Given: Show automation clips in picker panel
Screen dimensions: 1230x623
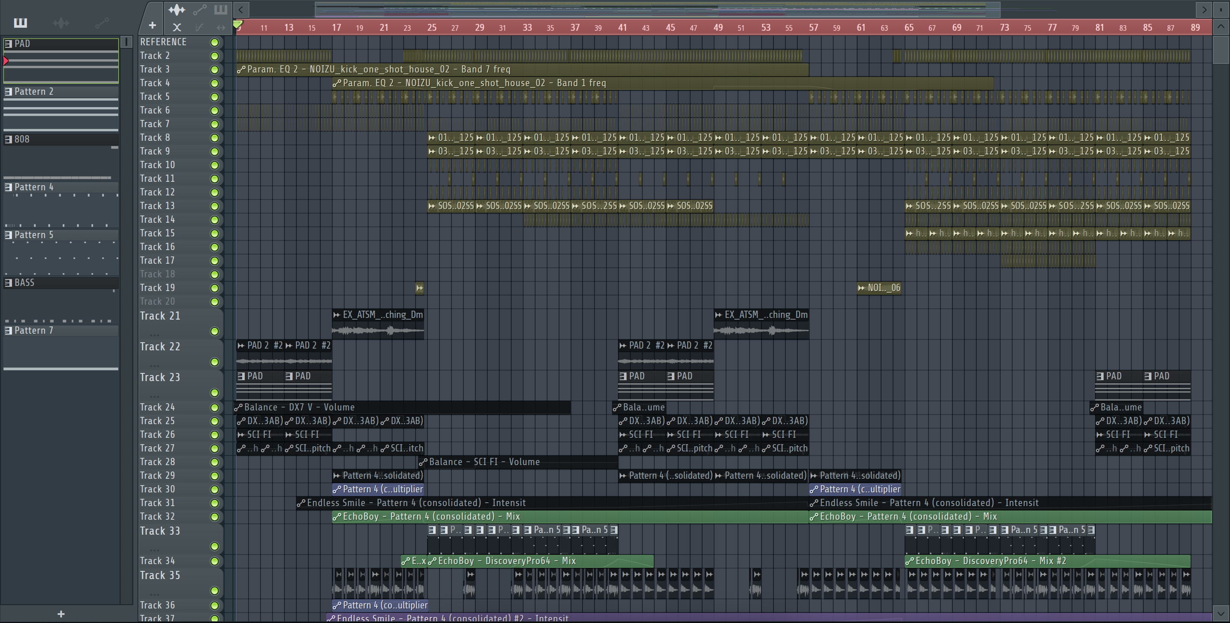Looking at the screenshot, I should tap(102, 23).
